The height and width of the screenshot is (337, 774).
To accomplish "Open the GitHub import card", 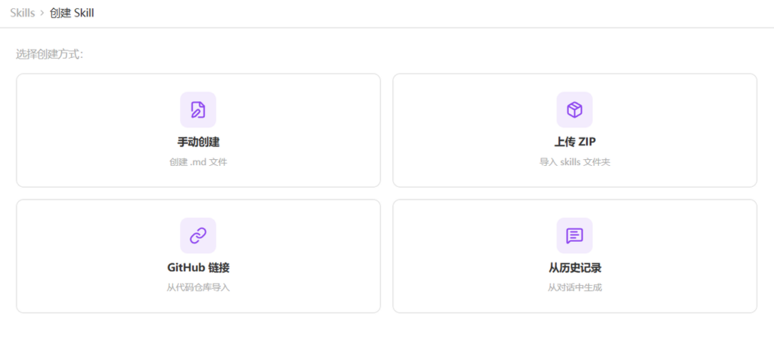I will click(91, 256).
